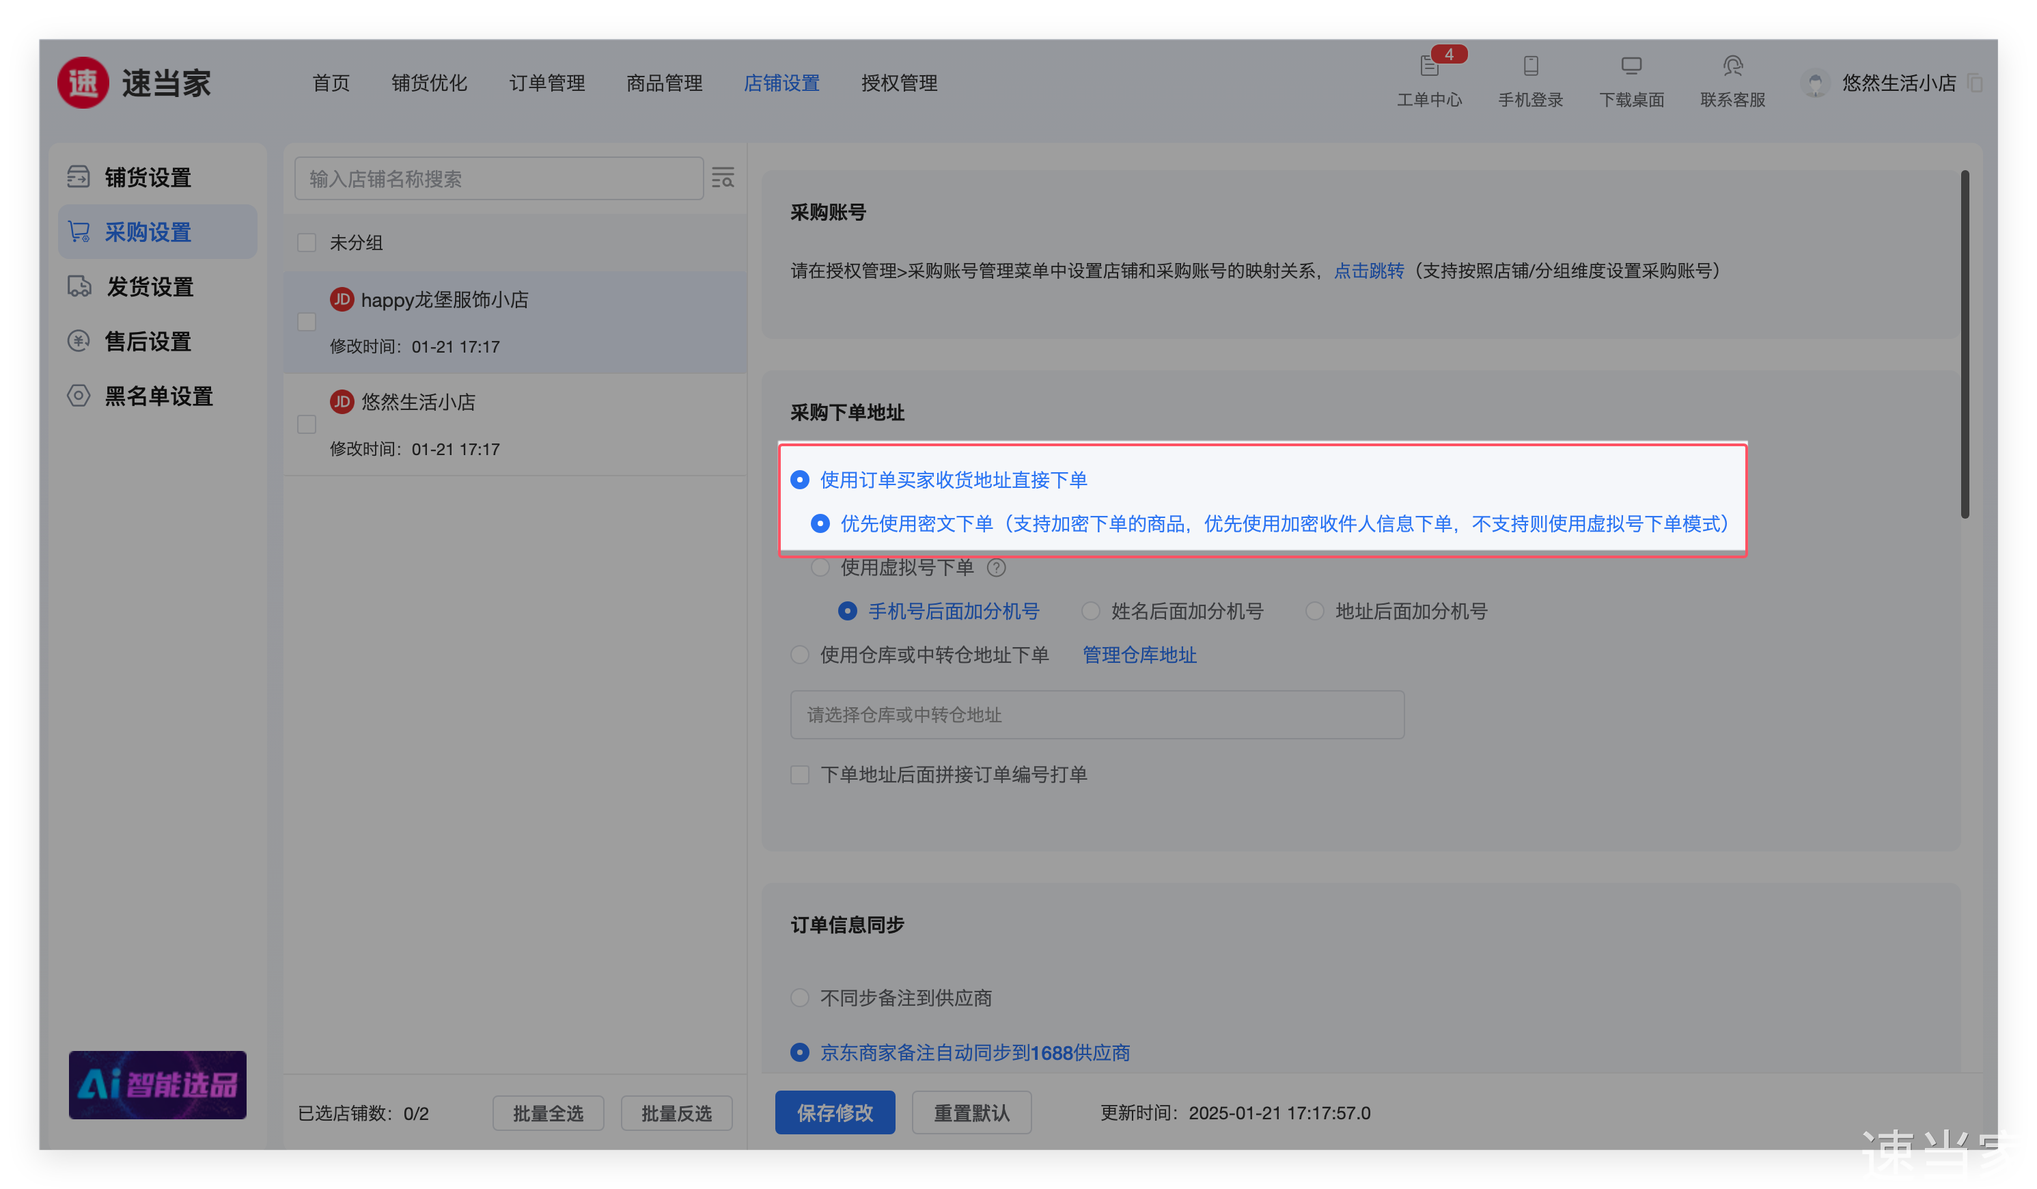The height and width of the screenshot is (1189, 2037).
Task: Open the 工单中心 ticket icon
Action: [1428, 66]
